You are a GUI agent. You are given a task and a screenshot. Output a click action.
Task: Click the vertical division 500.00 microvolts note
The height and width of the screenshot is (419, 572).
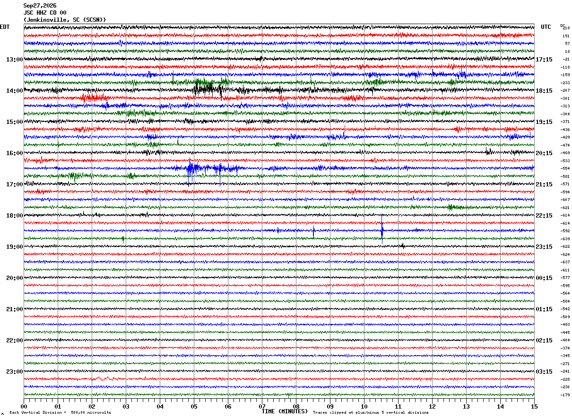(60, 413)
